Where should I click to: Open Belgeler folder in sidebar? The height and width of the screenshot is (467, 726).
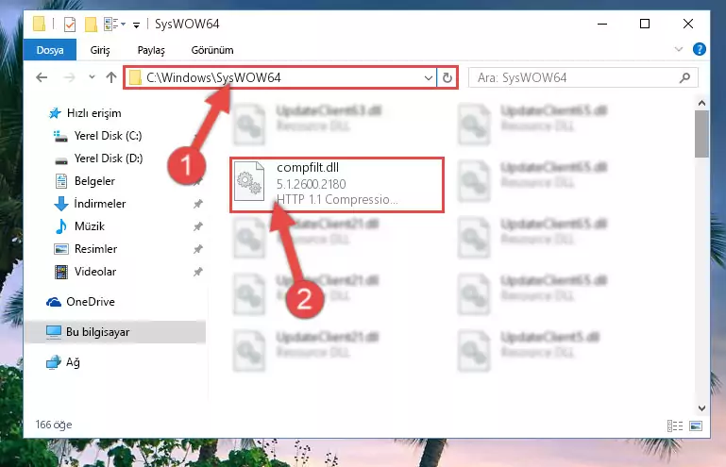point(94,181)
